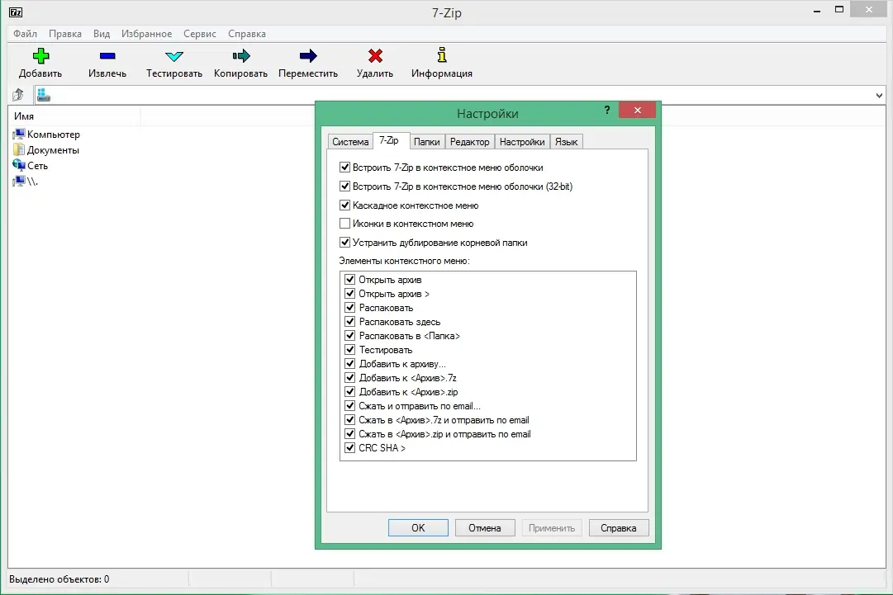Click the Выделено объектов: 0 status text
The height and width of the screenshot is (595, 893).
[59, 579]
